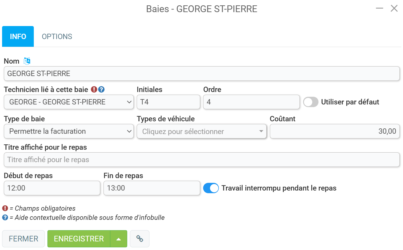Click the Coûtant field showing 30,00
The width and height of the screenshot is (403, 250).
coord(335,131)
